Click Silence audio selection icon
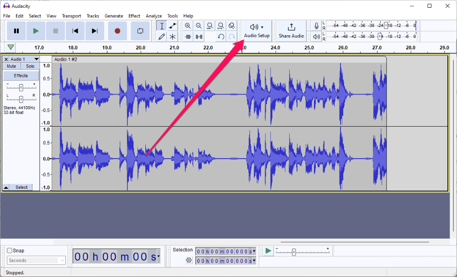The width and height of the screenshot is (457, 277). 199,37
